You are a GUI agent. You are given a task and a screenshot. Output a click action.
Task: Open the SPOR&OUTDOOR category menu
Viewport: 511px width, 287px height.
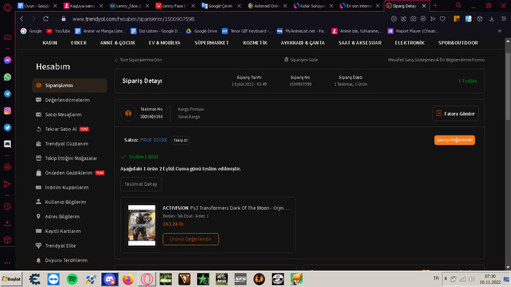(x=458, y=43)
